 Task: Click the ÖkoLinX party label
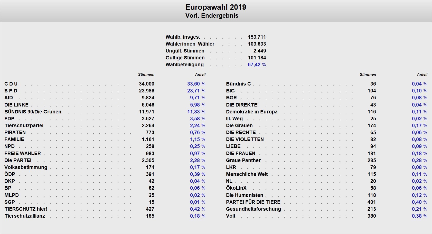[236, 188]
